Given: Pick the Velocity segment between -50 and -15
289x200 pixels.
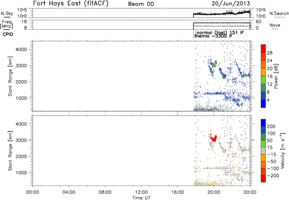Looking at the screenshot, I should 263,158.
